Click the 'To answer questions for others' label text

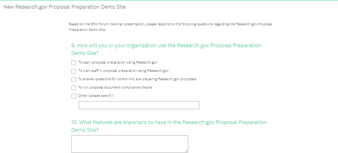point(137,79)
